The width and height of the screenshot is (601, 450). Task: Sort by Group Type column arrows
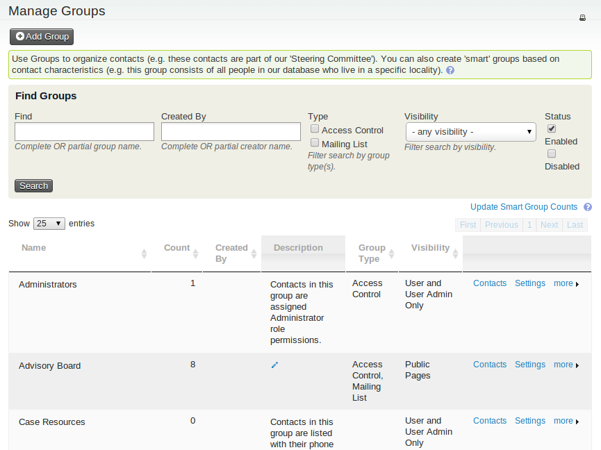tap(391, 253)
